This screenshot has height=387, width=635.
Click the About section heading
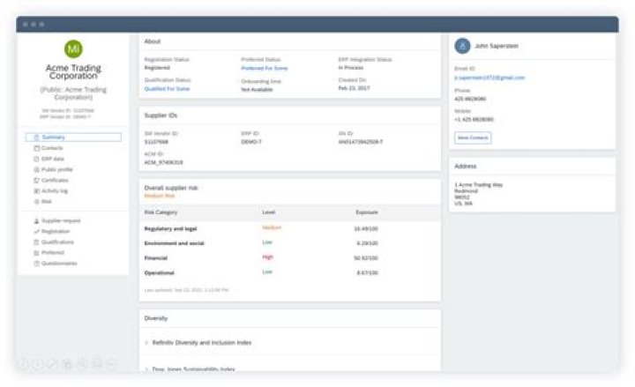click(x=153, y=41)
